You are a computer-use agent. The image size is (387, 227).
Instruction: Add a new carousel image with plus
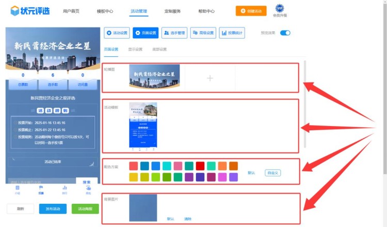pyautogui.click(x=209, y=78)
